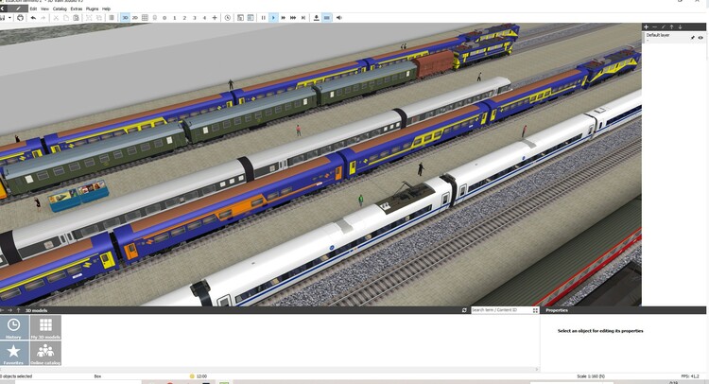Click the cut scissors icon
The height and width of the screenshot is (384, 709).
[x=56, y=18]
